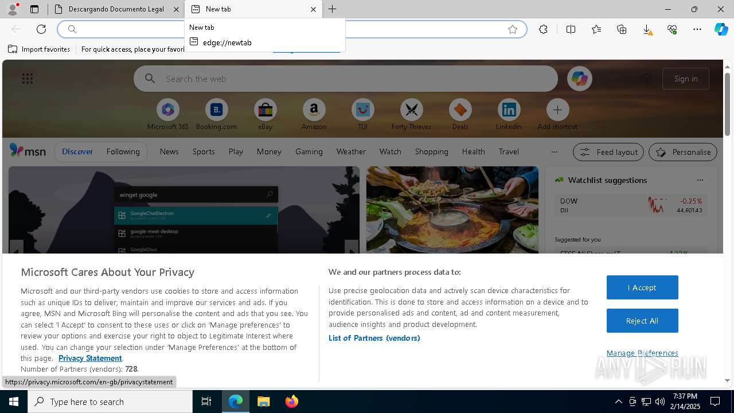Click Reject All cookies button
The image size is (734, 413).
[x=642, y=321]
